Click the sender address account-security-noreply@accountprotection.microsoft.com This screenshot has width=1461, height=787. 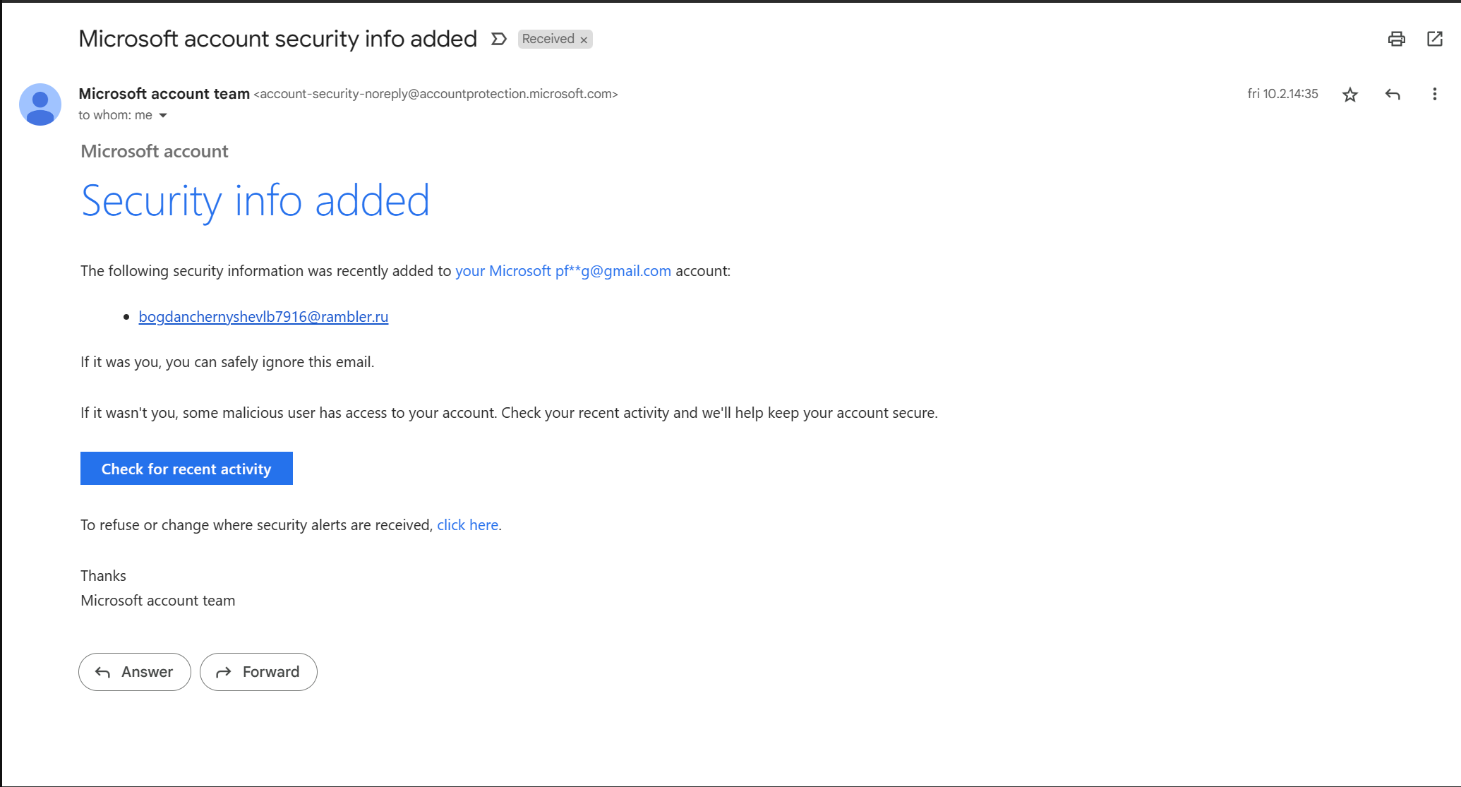pos(435,94)
